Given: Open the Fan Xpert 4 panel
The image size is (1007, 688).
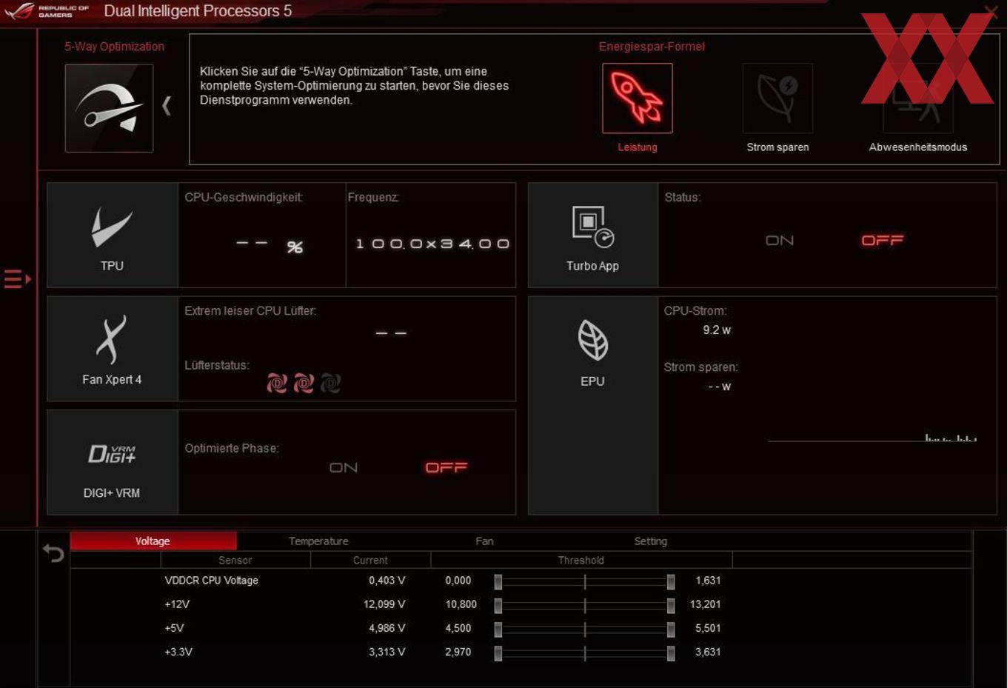Looking at the screenshot, I should pyautogui.click(x=112, y=349).
